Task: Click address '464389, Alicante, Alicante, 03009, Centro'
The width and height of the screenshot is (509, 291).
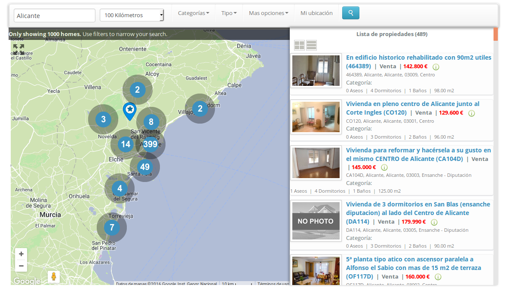Action: pyautogui.click(x=390, y=75)
